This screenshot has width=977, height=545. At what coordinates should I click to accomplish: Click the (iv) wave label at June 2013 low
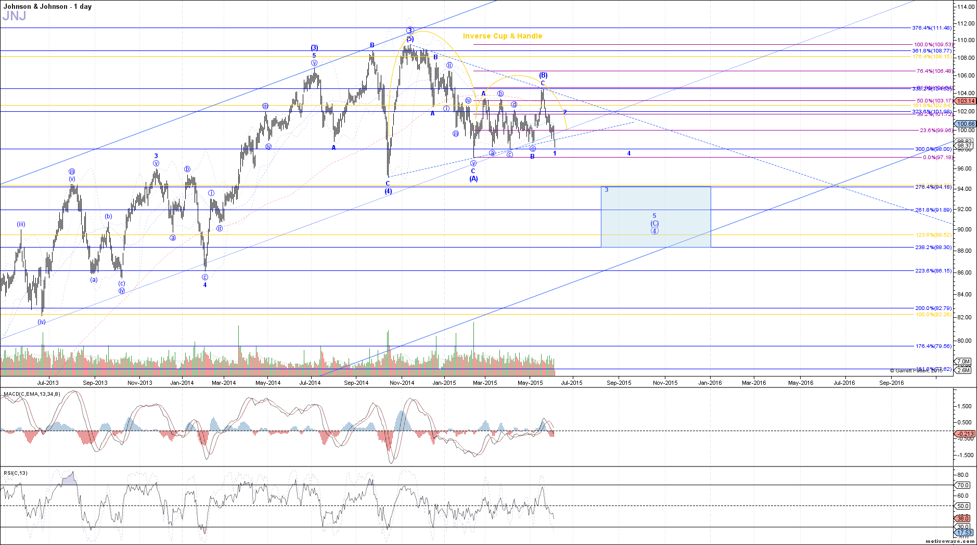pyautogui.click(x=42, y=322)
